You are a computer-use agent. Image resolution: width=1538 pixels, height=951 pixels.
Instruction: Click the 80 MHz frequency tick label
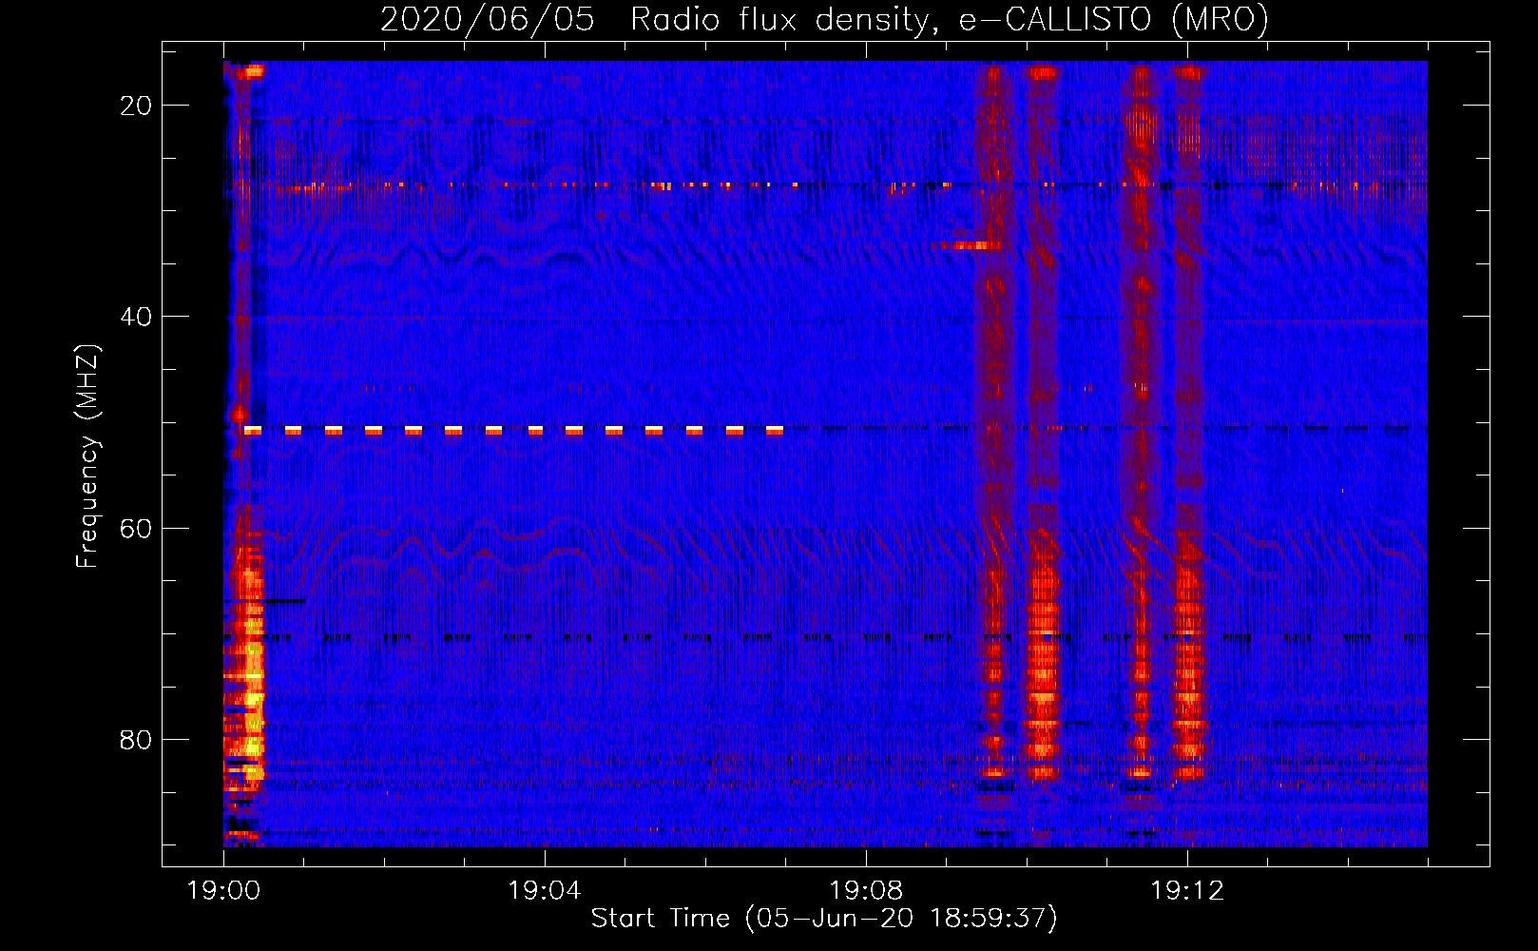[136, 739]
